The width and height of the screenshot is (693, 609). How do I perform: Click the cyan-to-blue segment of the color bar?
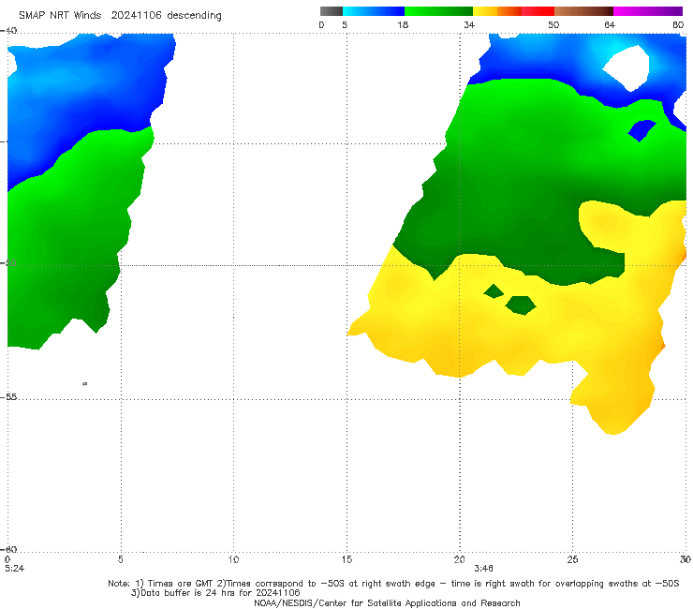click(374, 11)
